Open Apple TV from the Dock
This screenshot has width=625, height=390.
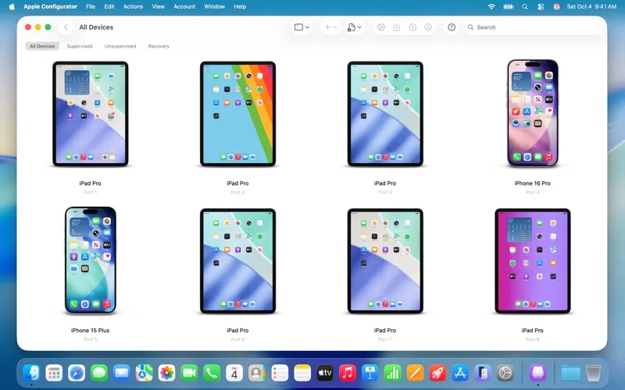click(325, 373)
